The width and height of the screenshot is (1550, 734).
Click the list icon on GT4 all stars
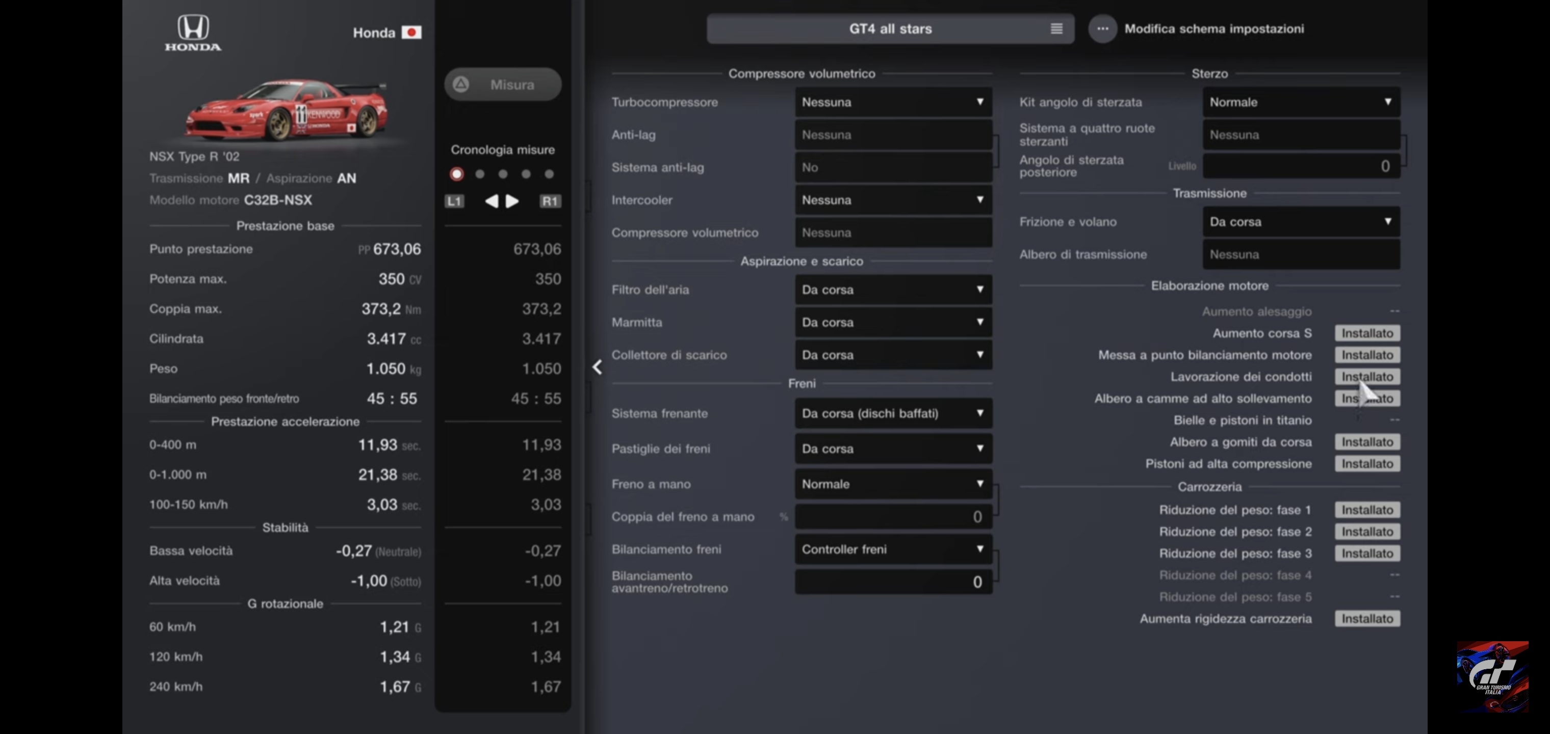tap(1056, 29)
